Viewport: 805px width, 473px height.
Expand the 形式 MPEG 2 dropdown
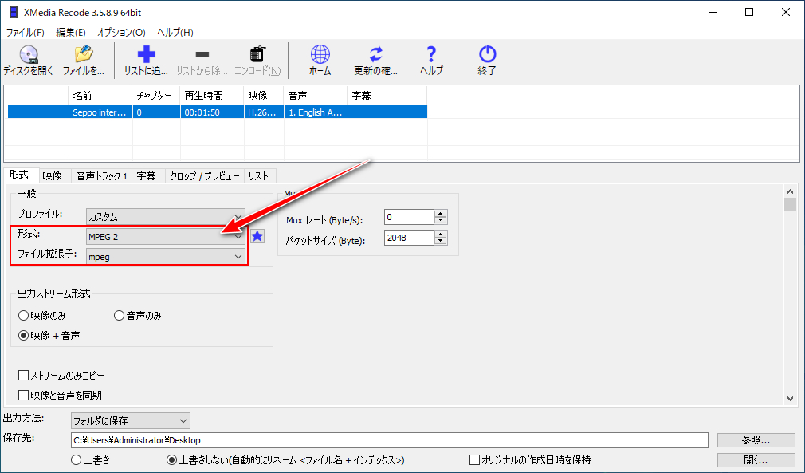pos(165,236)
